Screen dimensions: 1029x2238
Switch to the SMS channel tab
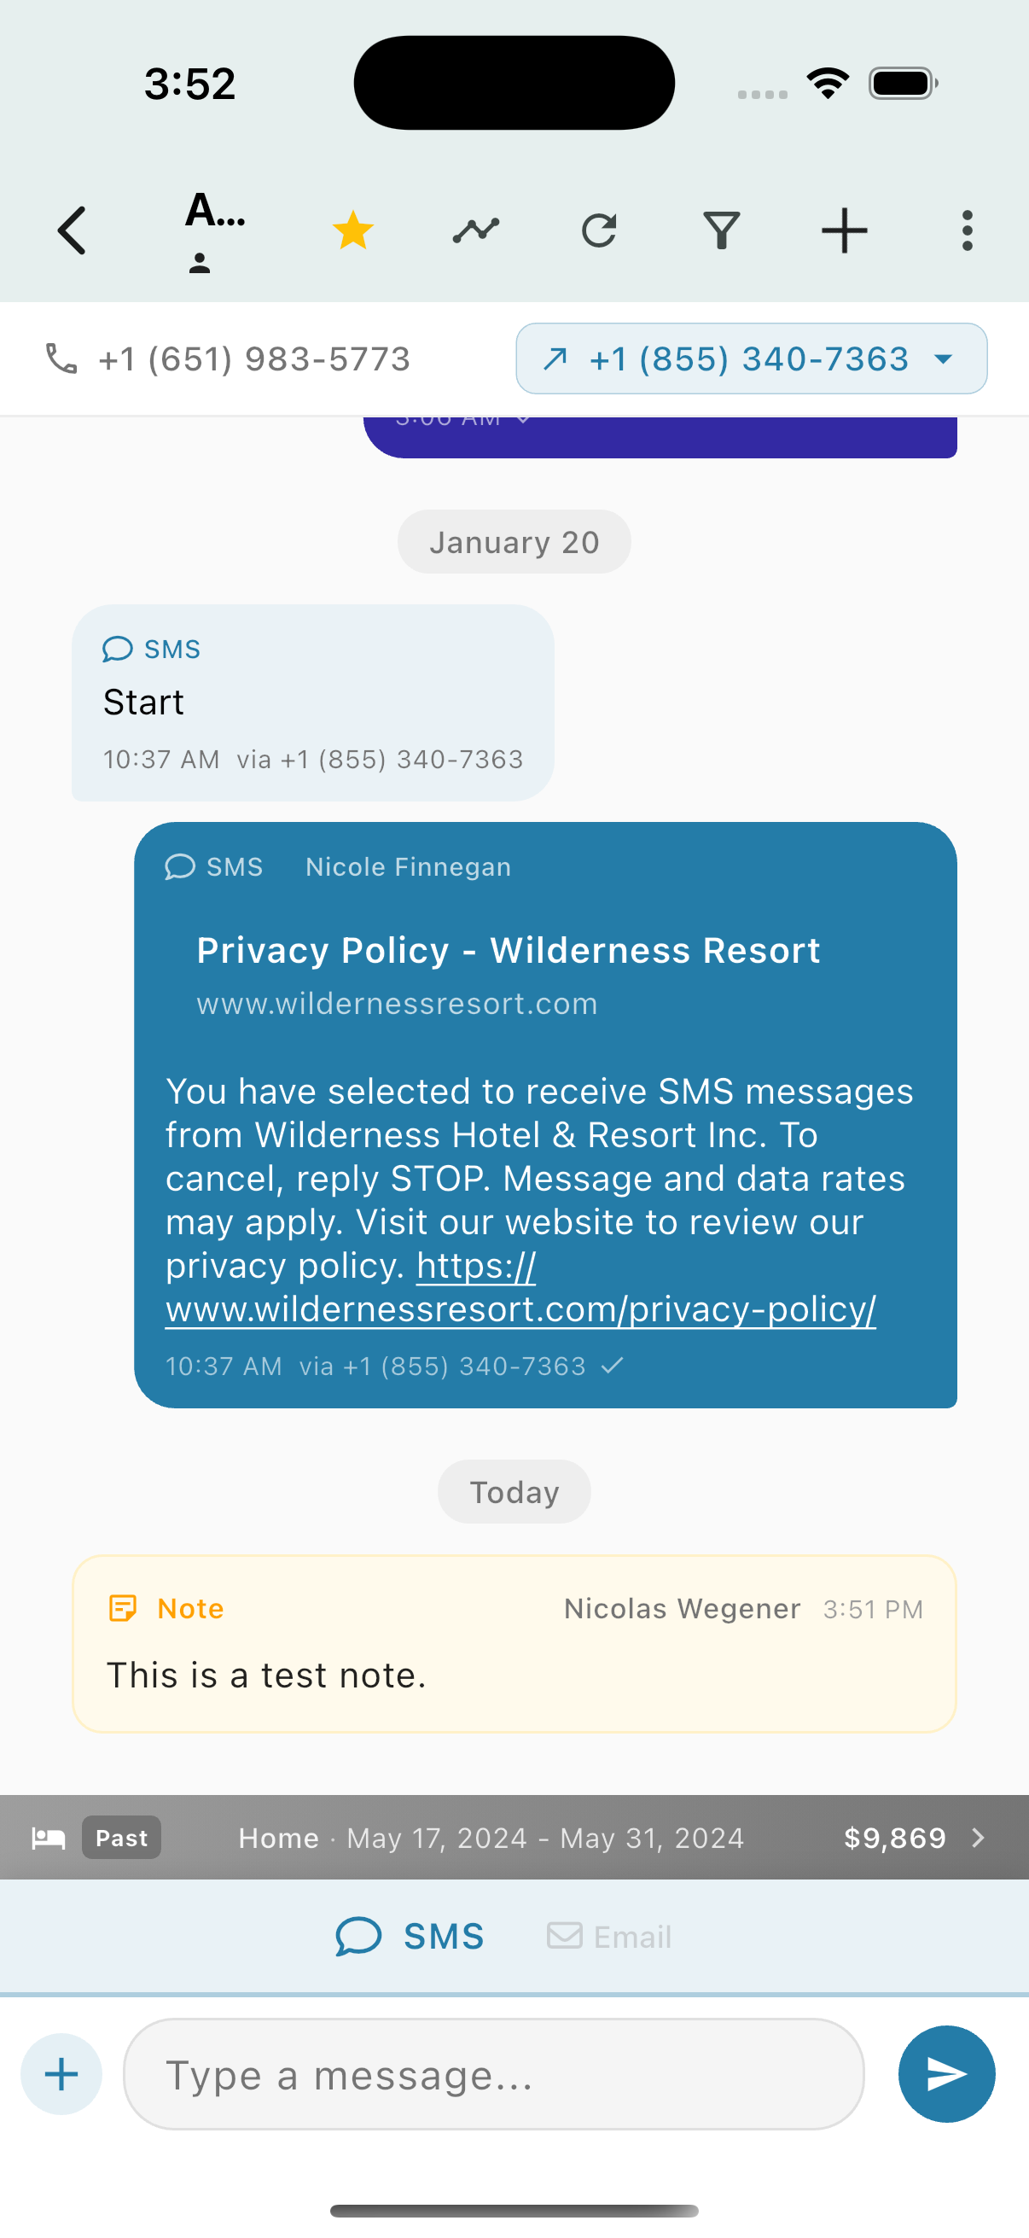pyautogui.click(x=410, y=1937)
